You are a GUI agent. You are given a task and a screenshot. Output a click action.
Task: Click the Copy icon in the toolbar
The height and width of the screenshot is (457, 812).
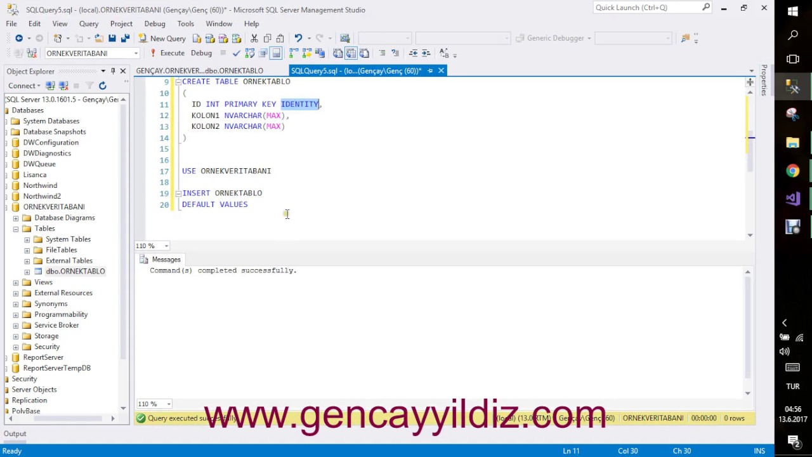point(267,38)
